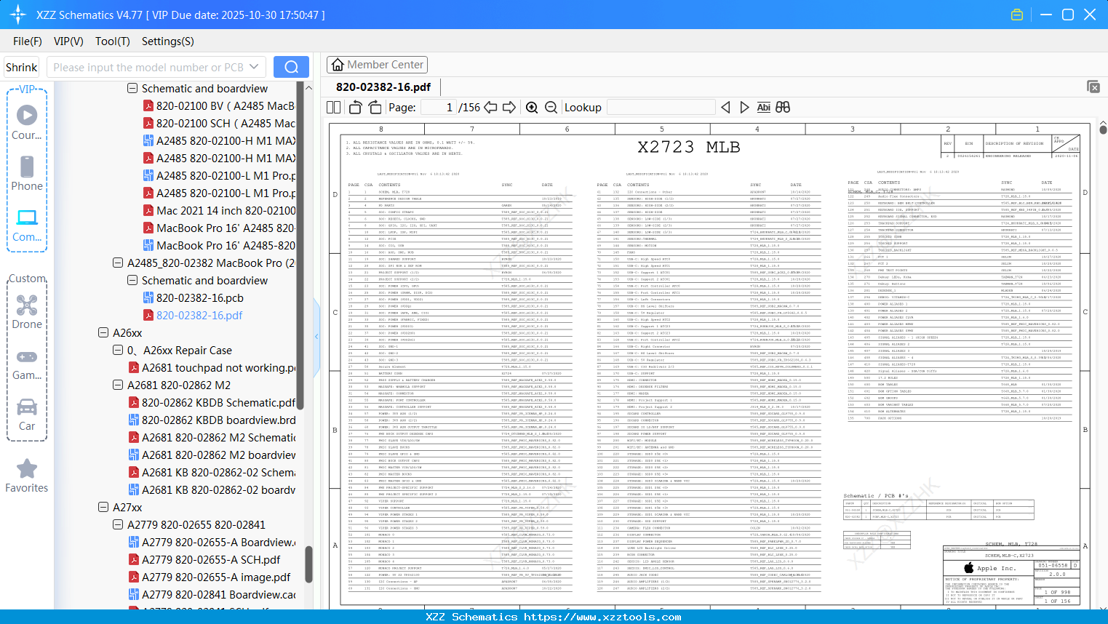Select the Phone category icon
This screenshot has width=1108, height=624.
pos(27,173)
